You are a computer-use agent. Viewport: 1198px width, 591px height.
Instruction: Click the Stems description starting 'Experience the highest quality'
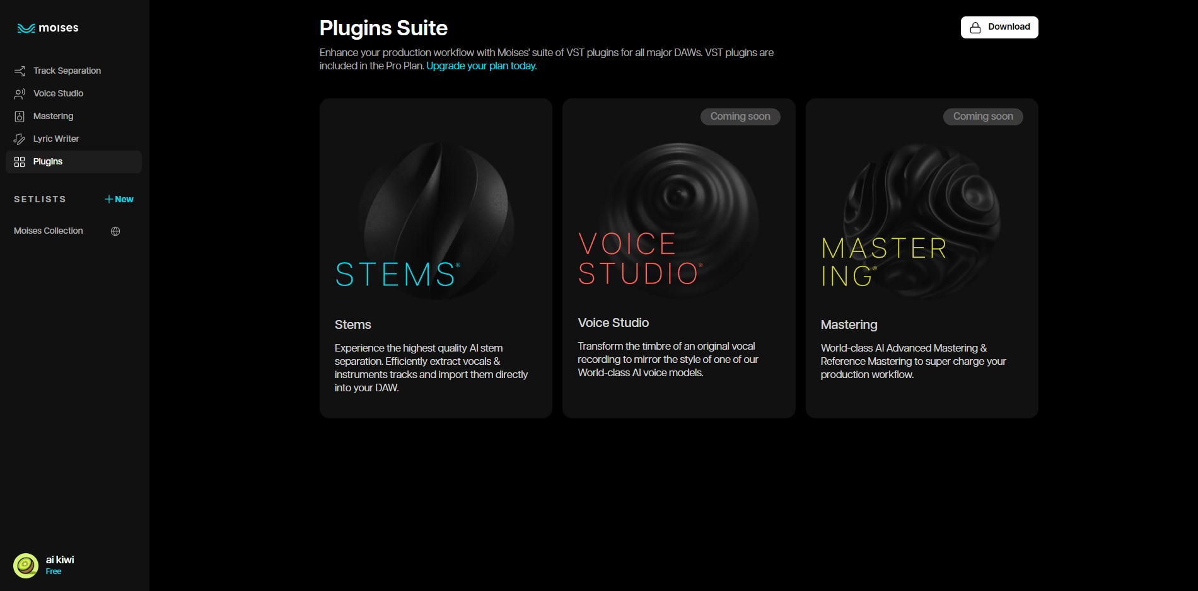point(431,368)
